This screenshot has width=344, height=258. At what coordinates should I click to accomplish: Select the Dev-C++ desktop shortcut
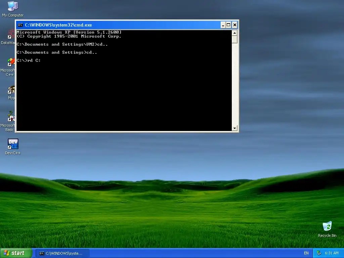pyautogui.click(x=13, y=146)
